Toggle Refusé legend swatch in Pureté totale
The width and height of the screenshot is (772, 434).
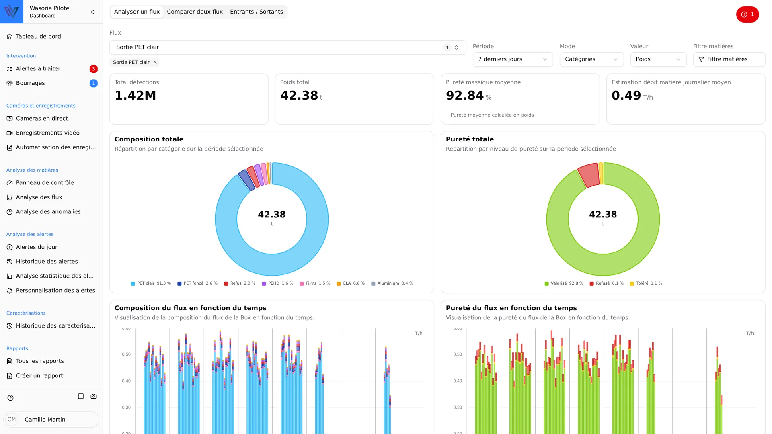coord(591,284)
